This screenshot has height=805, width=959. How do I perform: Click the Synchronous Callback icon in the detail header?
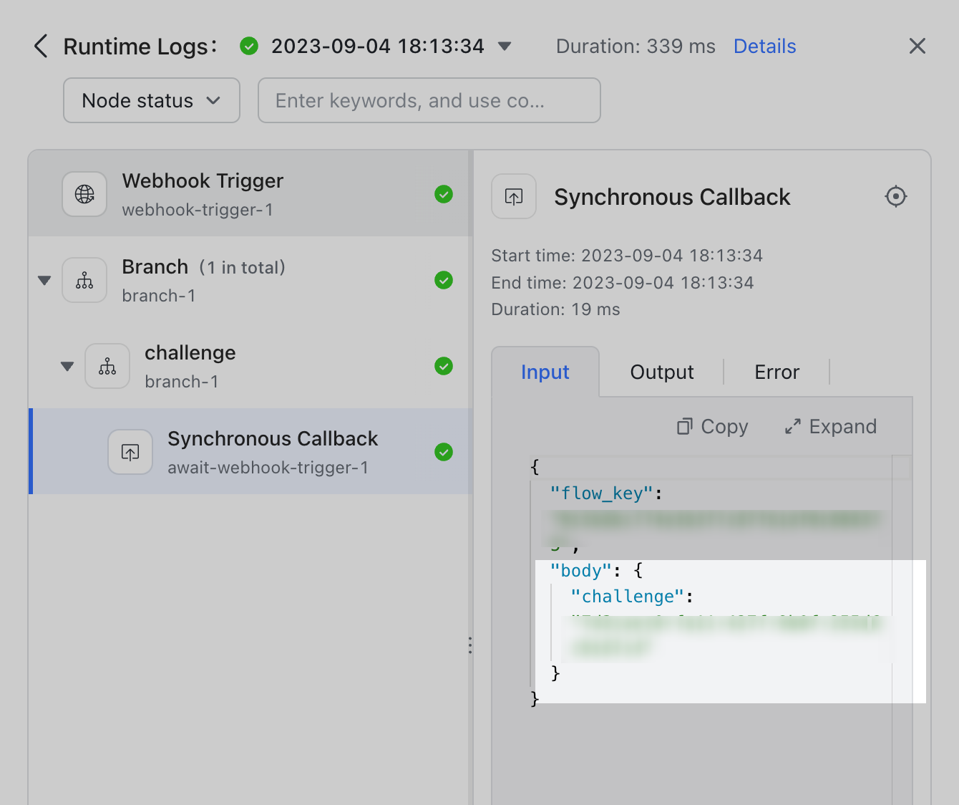coord(514,196)
